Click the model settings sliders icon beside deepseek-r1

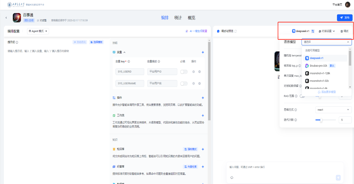pyautogui.click(x=313, y=31)
